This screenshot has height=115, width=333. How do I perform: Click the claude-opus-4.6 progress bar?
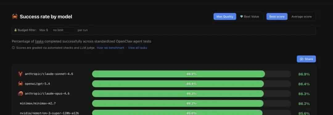click(x=191, y=94)
